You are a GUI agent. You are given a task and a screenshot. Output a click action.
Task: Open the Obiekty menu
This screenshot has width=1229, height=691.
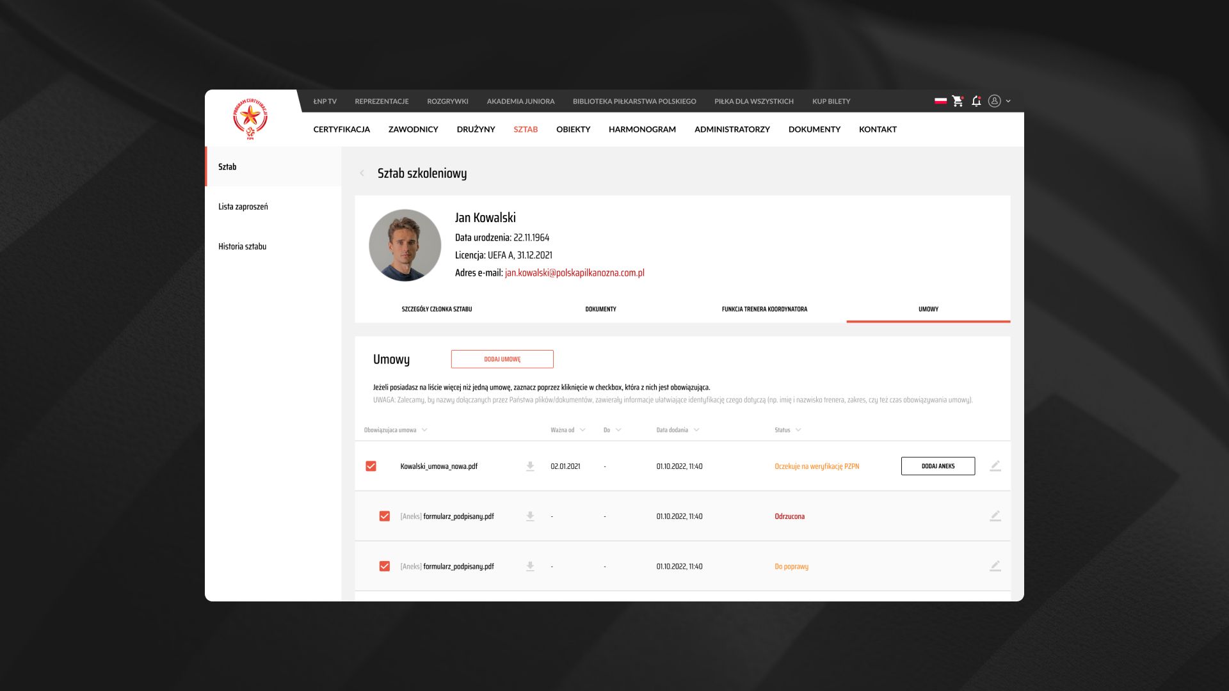(574, 129)
